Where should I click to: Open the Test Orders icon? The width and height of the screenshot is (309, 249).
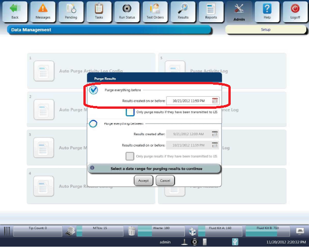coord(155,9)
